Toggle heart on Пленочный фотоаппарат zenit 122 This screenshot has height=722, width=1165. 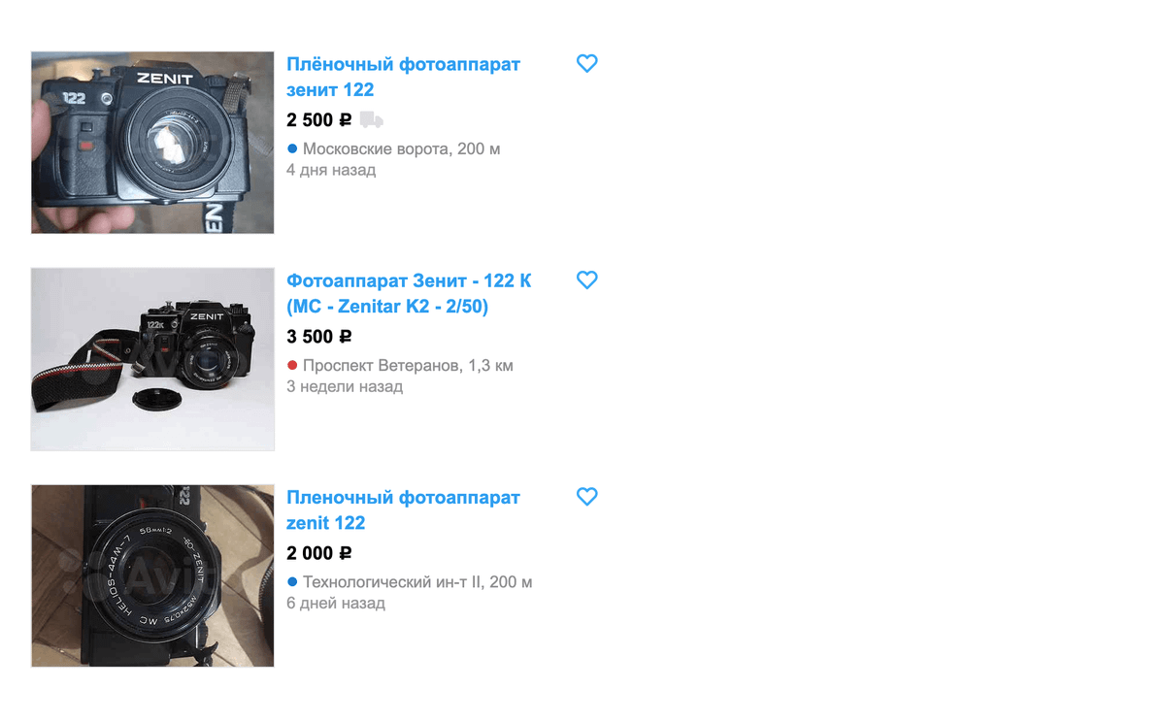click(x=586, y=496)
